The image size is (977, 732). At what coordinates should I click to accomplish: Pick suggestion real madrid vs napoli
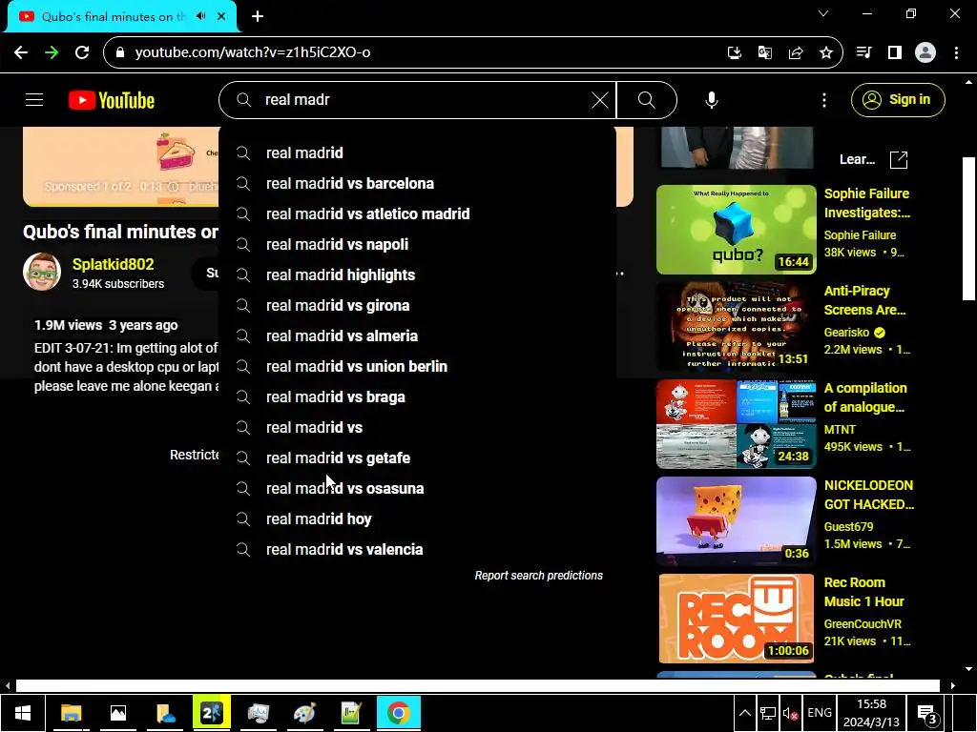point(417,244)
